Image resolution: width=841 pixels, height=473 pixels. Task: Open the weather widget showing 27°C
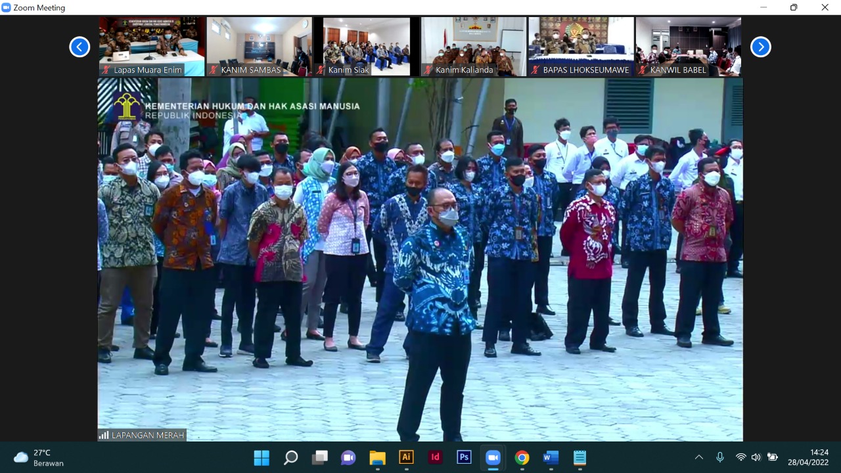pos(39,457)
